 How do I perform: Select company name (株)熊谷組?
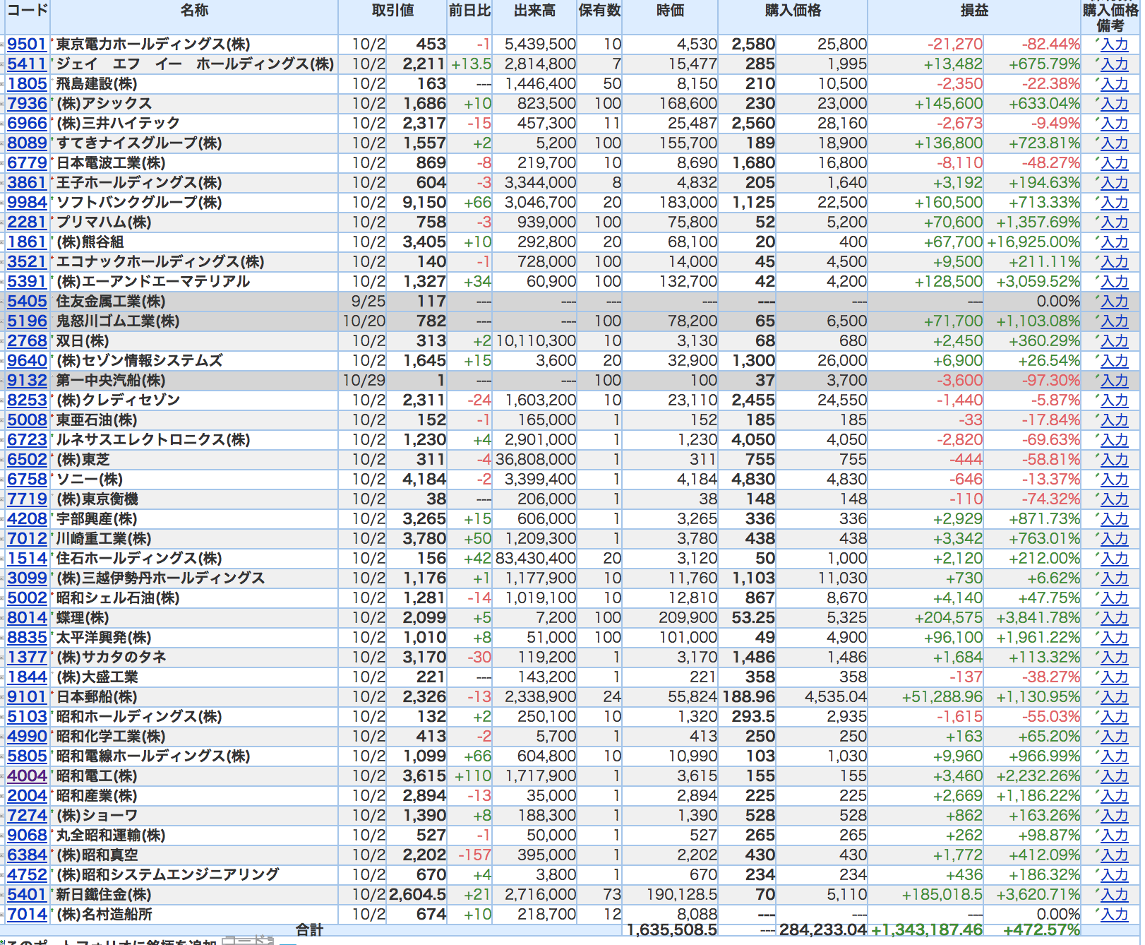tap(90, 242)
